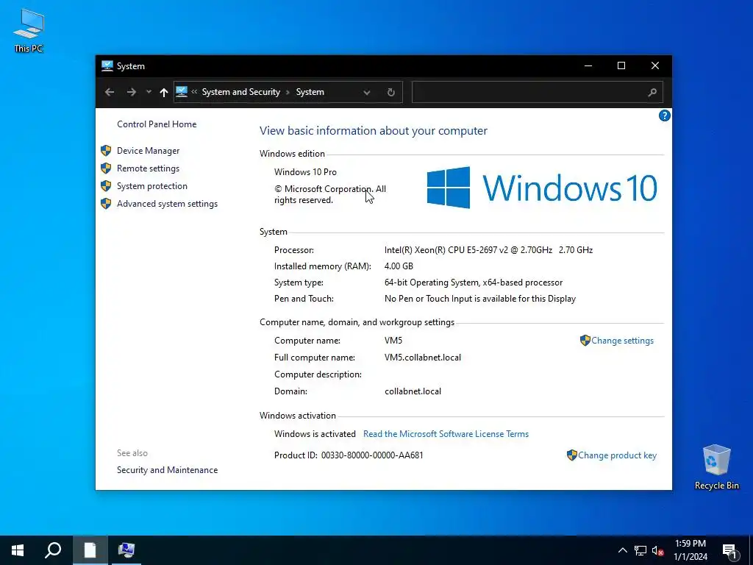Click the muted volume tray icon
This screenshot has height=565, width=753.
click(658, 550)
